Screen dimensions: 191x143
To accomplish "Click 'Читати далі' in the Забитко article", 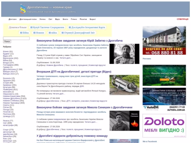I will point(66,58).
